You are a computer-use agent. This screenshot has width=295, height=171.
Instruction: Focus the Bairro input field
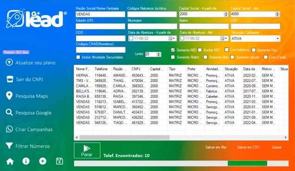[204, 26]
